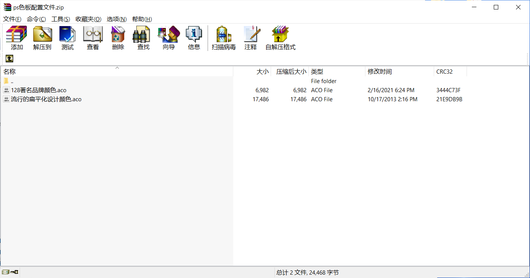
Task: Open the 文件(F) menu
Action: click(12, 19)
